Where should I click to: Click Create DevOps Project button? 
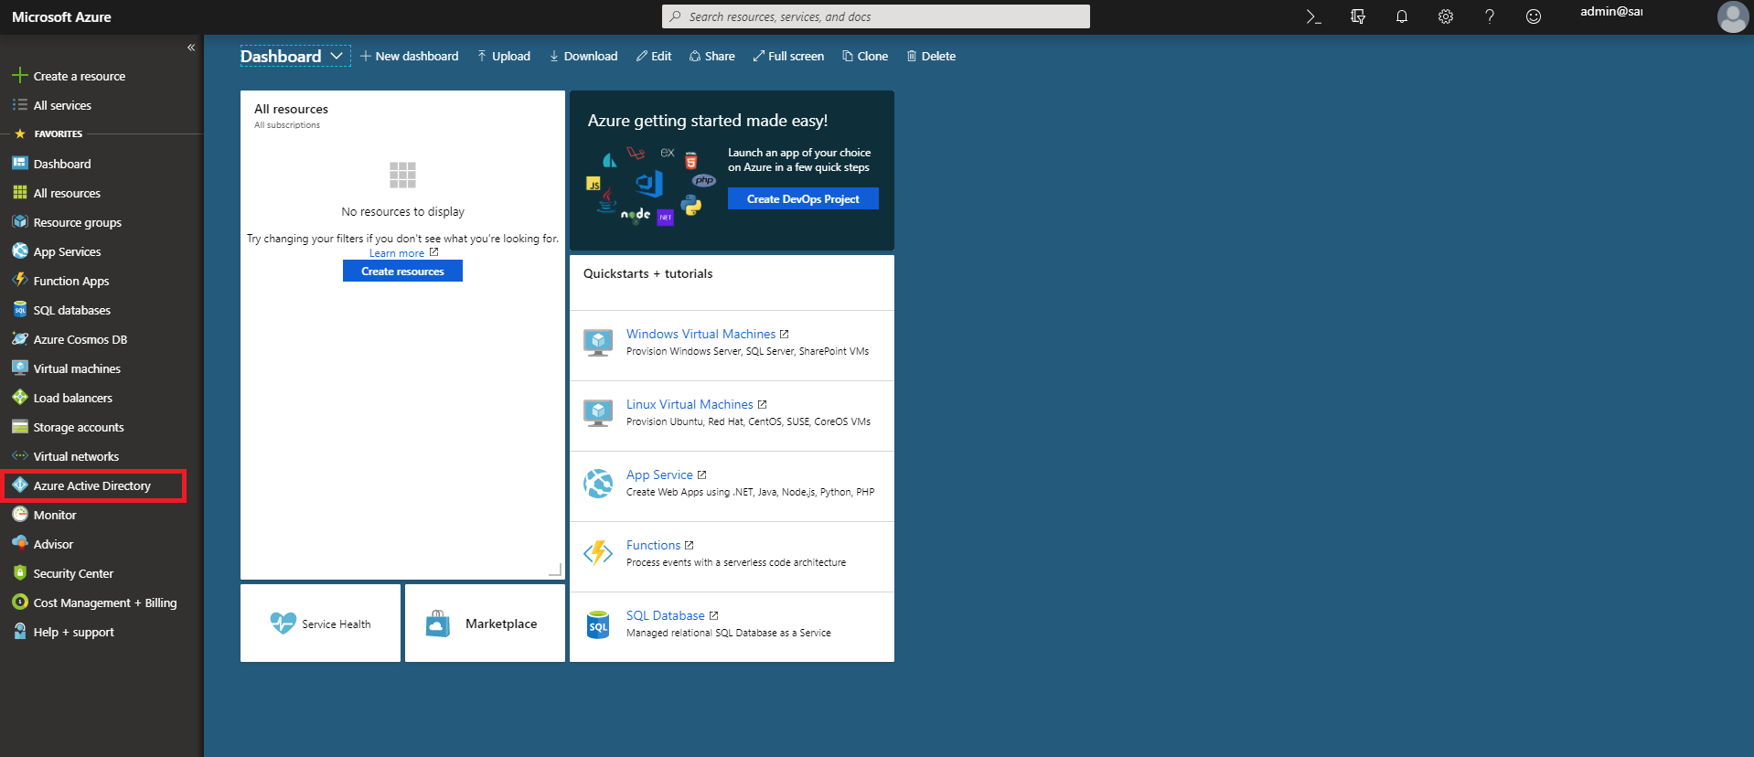coord(803,198)
